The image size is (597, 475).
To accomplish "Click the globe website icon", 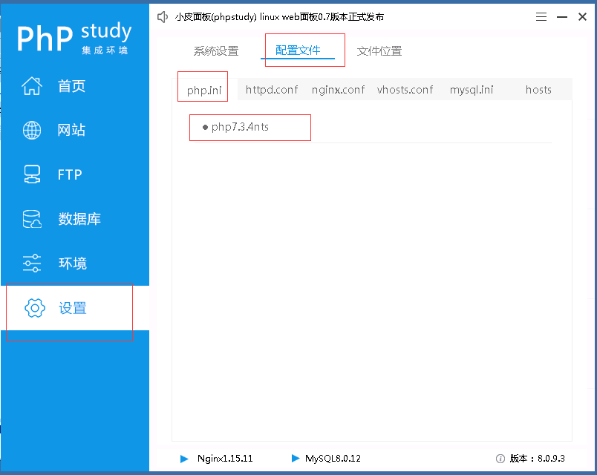I will click(x=32, y=130).
